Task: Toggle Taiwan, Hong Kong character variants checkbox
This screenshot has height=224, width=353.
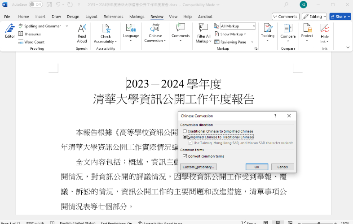Action: (190, 142)
